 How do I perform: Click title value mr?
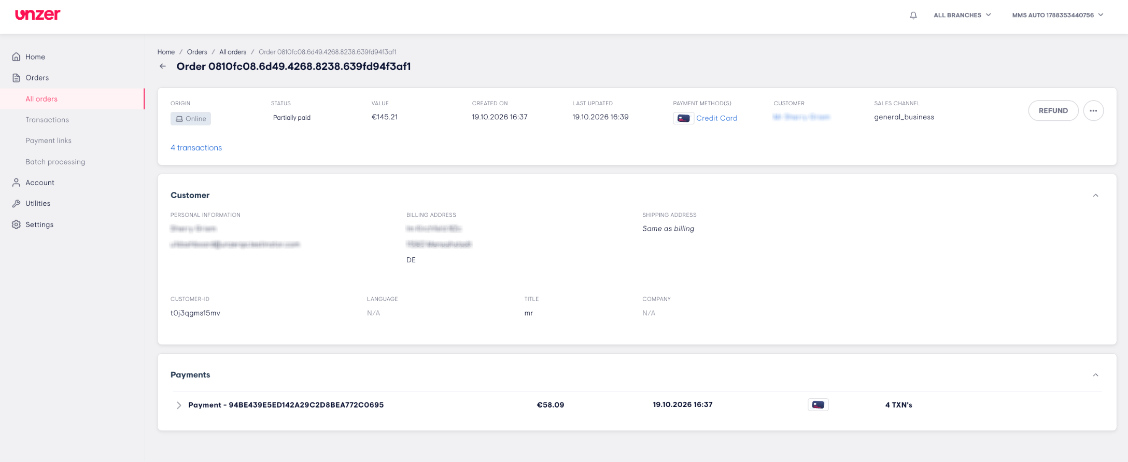pos(529,313)
